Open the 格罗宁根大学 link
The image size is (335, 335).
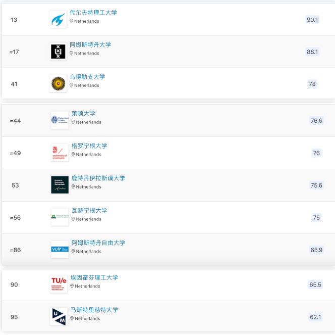(89, 146)
